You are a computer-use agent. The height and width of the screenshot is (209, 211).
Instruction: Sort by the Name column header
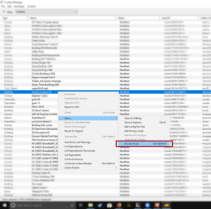point(72,18)
